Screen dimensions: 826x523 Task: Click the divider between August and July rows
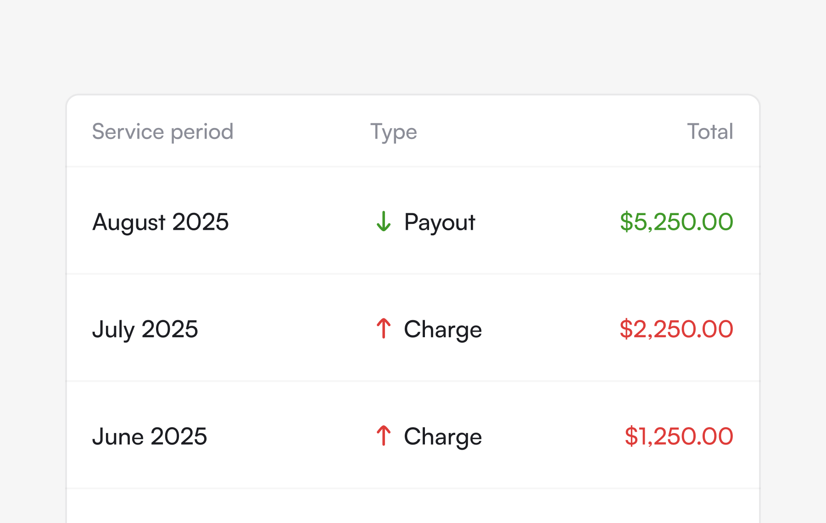point(413,274)
